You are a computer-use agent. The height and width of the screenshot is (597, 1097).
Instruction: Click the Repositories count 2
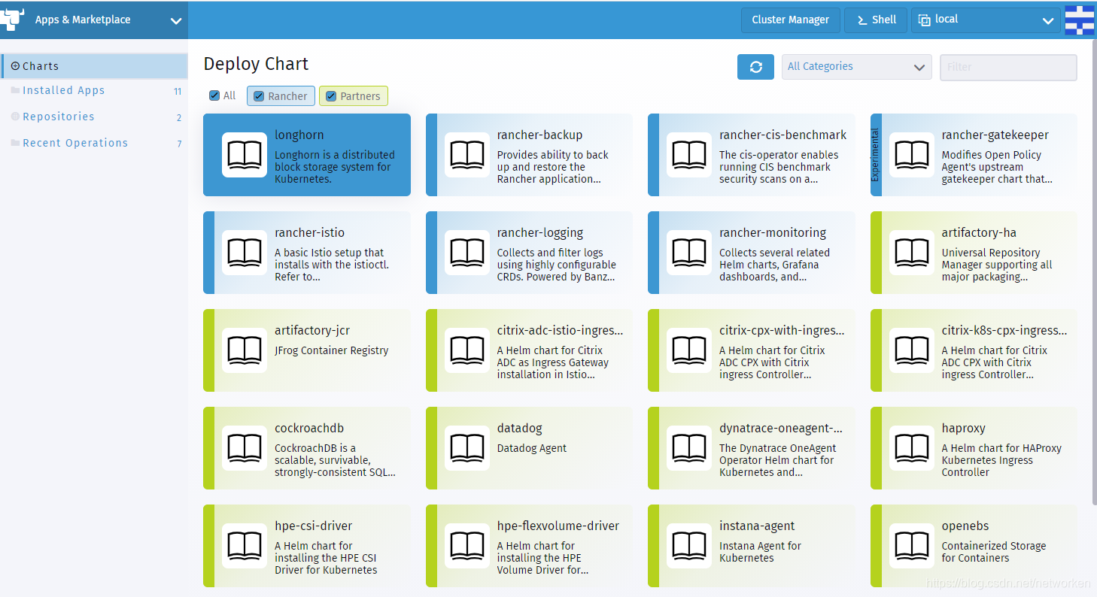click(x=179, y=118)
